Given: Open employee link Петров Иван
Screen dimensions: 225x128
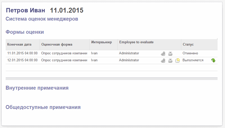Looking at the screenshot, I should 25,10.
